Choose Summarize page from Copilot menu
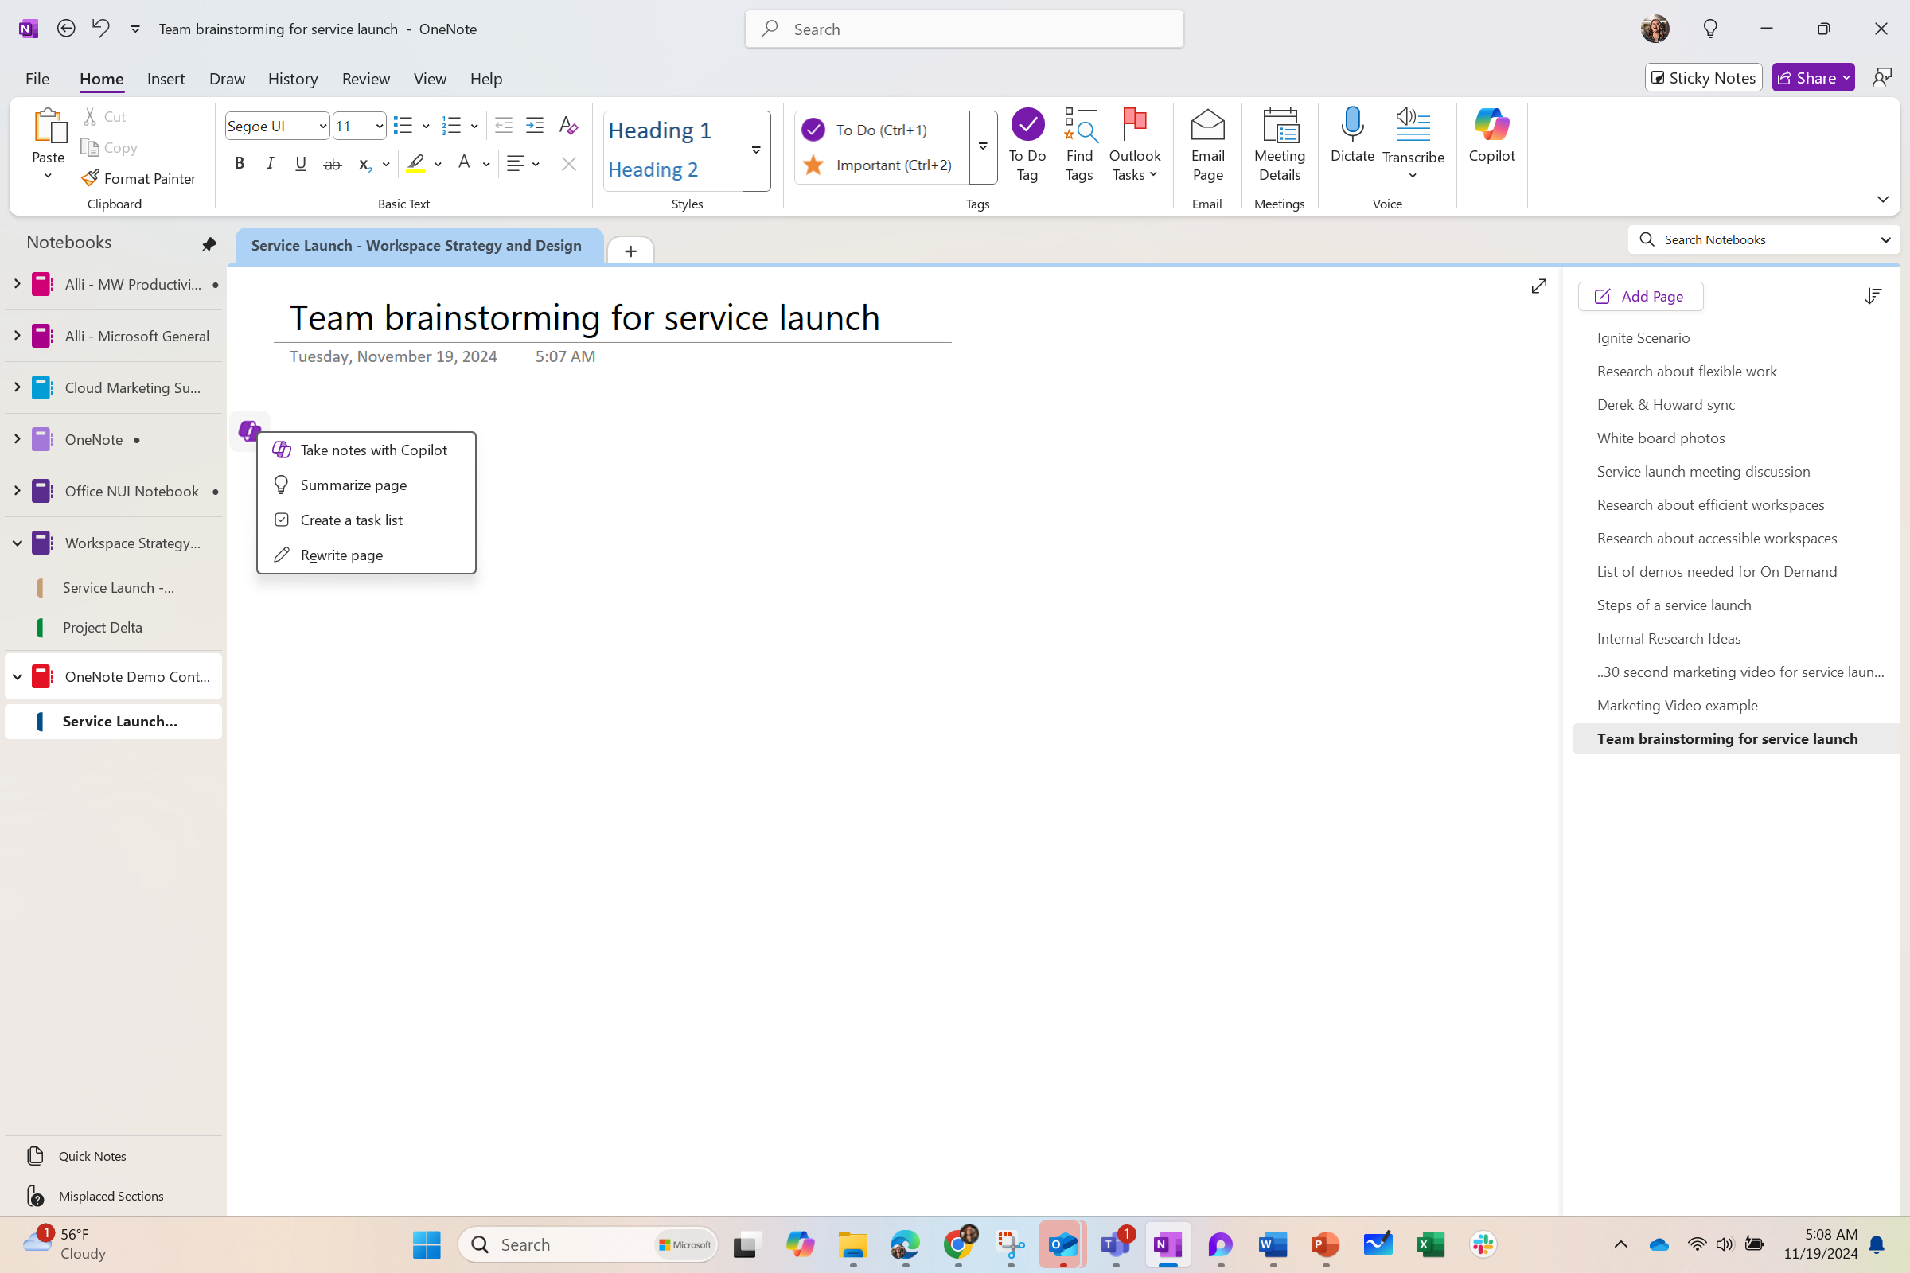 pos(353,485)
